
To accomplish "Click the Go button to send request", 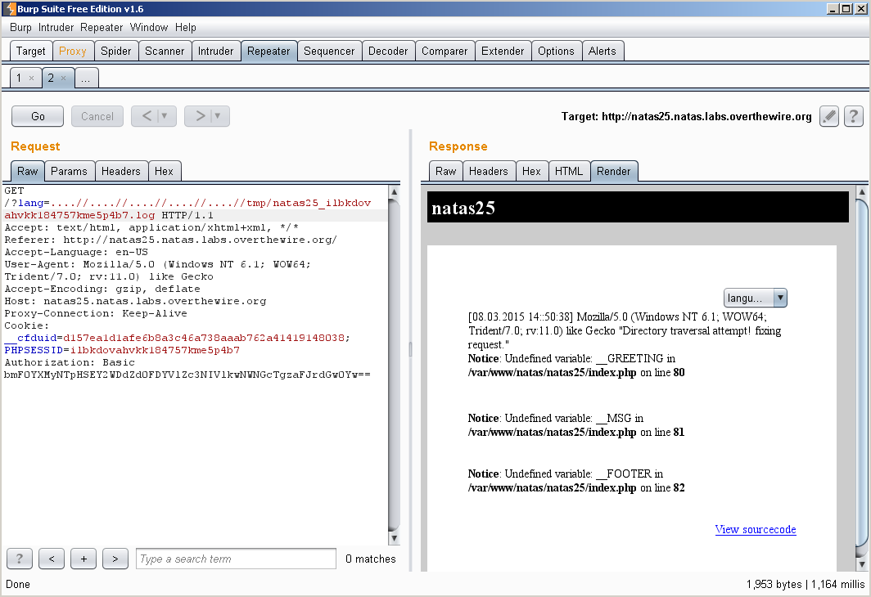I will [38, 116].
